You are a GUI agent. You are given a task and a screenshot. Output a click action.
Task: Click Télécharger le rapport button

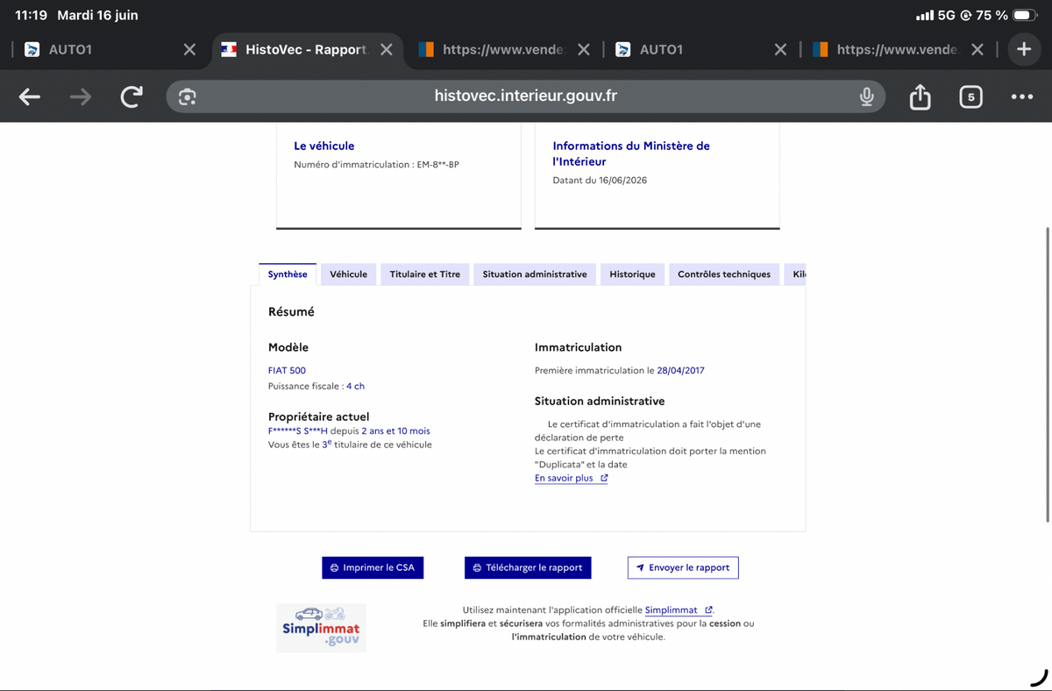(528, 567)
